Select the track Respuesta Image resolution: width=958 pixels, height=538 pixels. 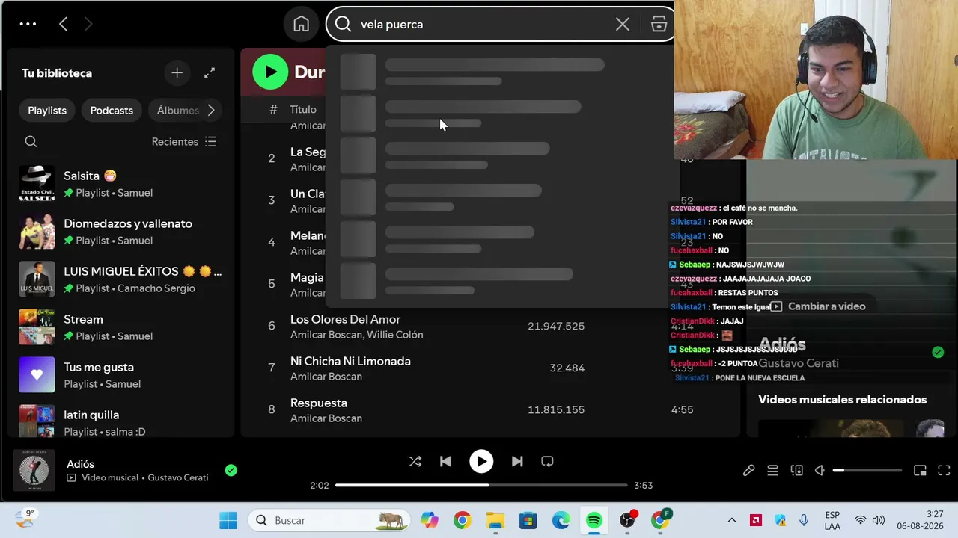[319, 403]
